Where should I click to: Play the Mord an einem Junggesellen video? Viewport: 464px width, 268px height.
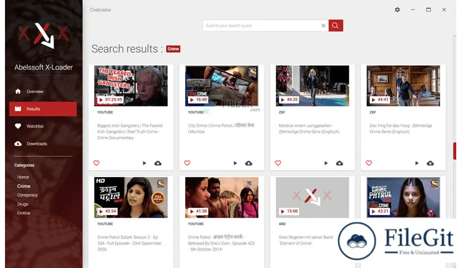click(326, 163)
